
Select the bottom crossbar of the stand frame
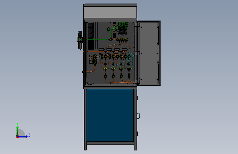click(110, 143)
